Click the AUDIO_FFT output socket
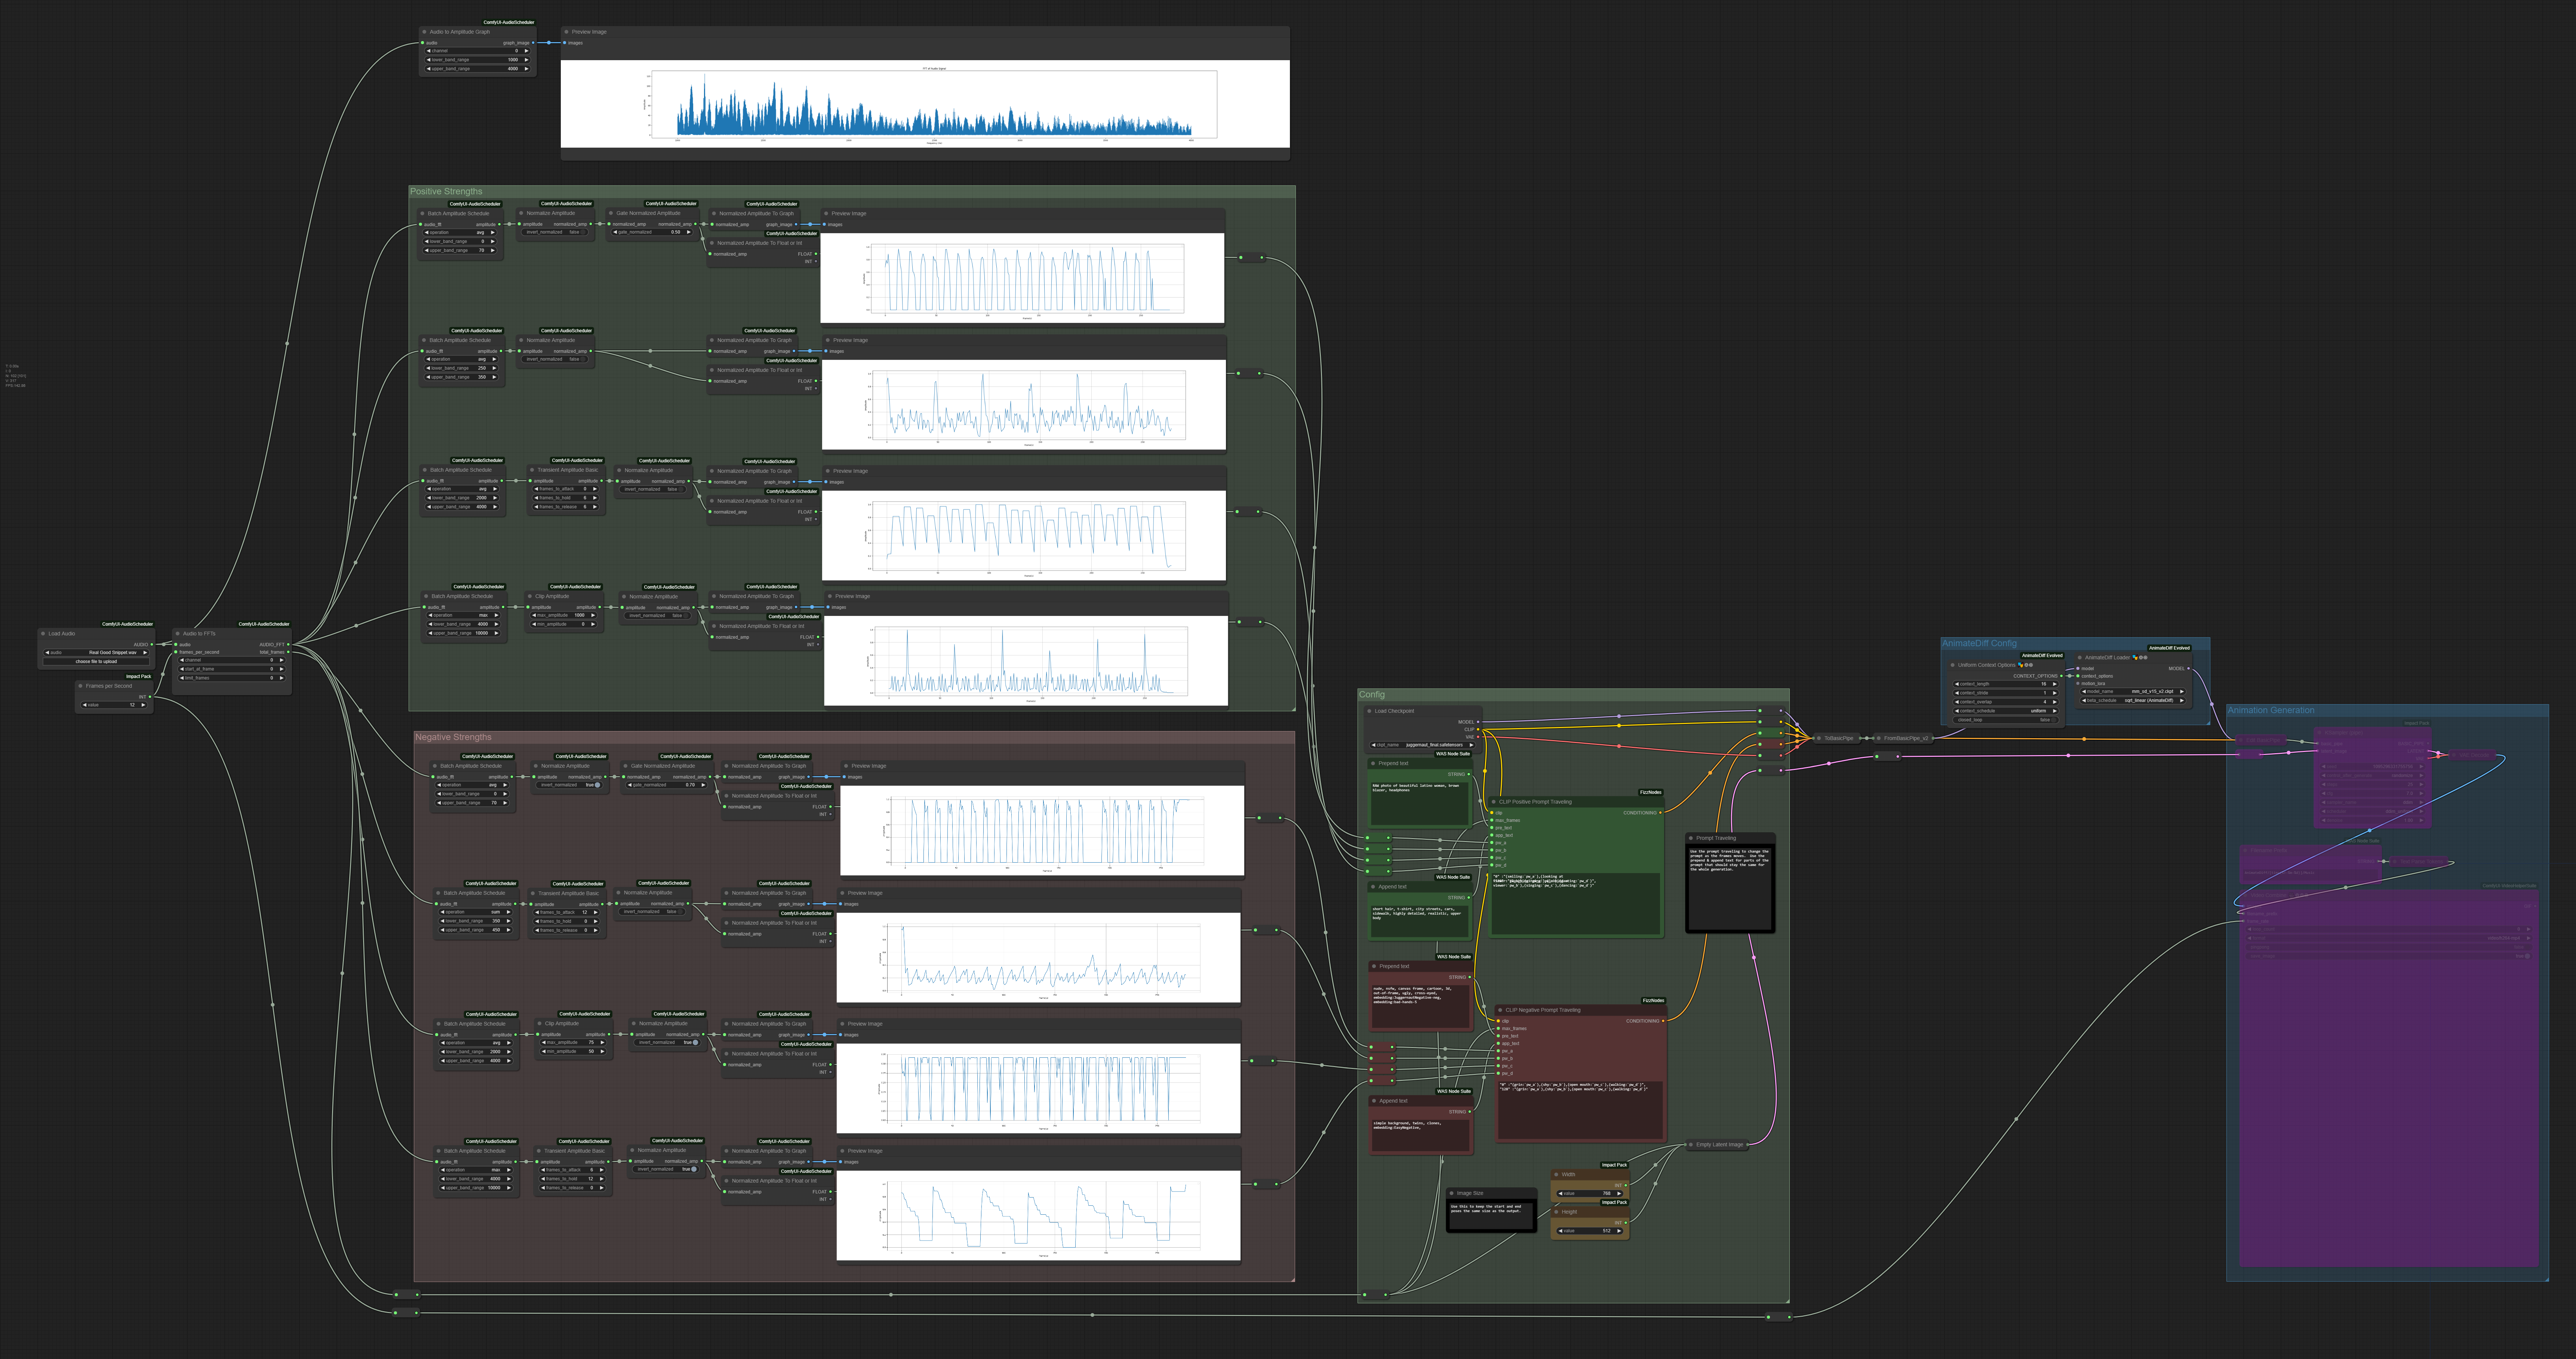 click(287, 645)
